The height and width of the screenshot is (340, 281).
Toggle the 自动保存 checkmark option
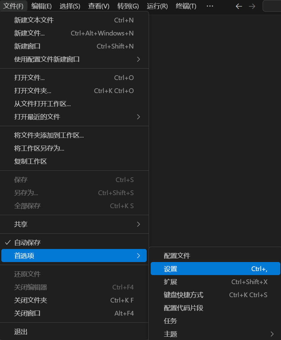[x=27, y=242]
